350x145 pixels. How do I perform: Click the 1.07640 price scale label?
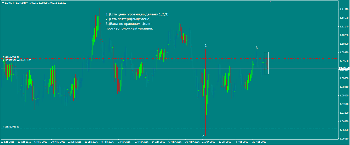pos(344,104)
